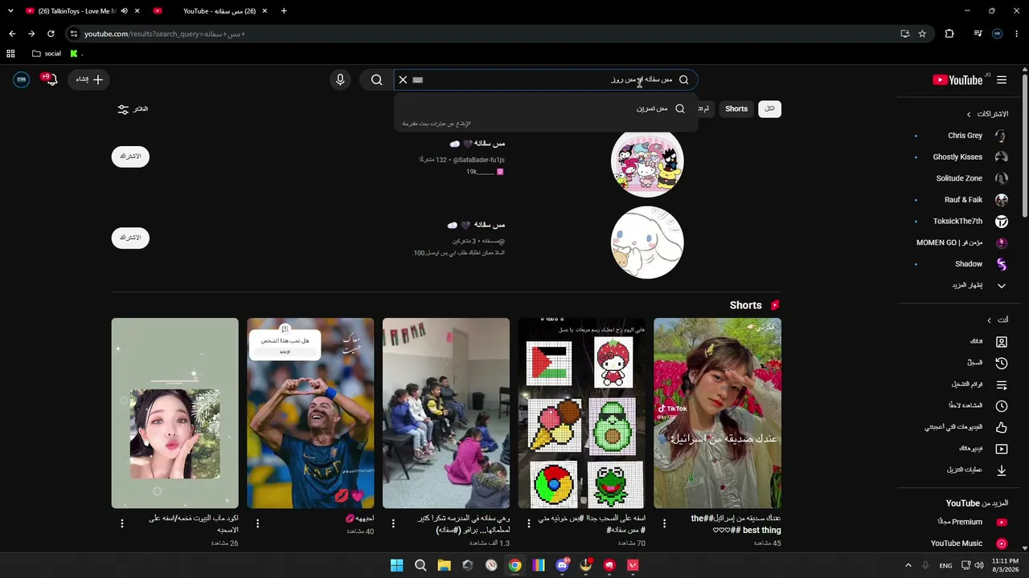The height and width of the screenshot is (578, 1029).
Task: Open Playlists (قوائم التشغيل) in sidebar
Action: pos(961,385)
